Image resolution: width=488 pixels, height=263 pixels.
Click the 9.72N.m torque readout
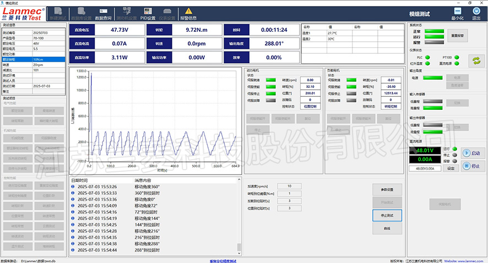point(197,30)
